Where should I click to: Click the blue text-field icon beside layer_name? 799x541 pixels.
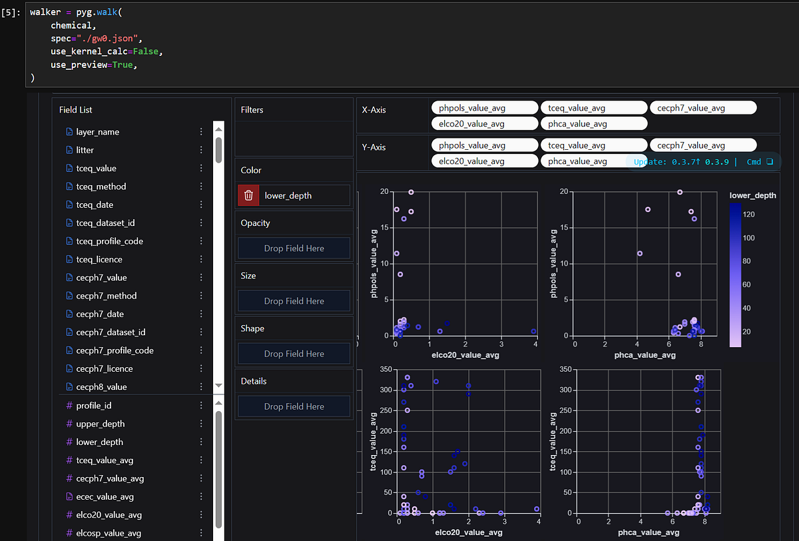coord(69,131)
